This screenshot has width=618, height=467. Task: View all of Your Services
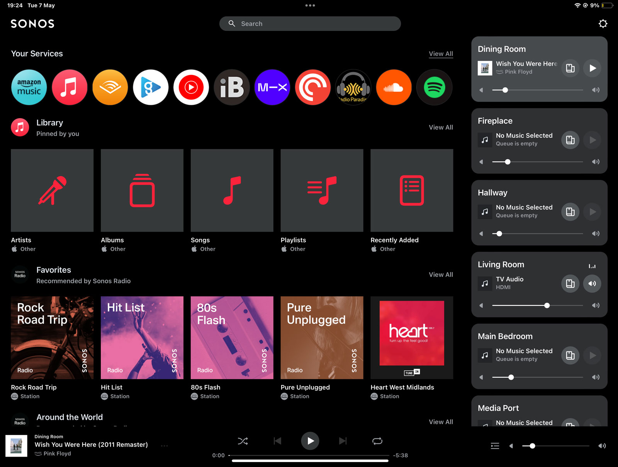441,54
